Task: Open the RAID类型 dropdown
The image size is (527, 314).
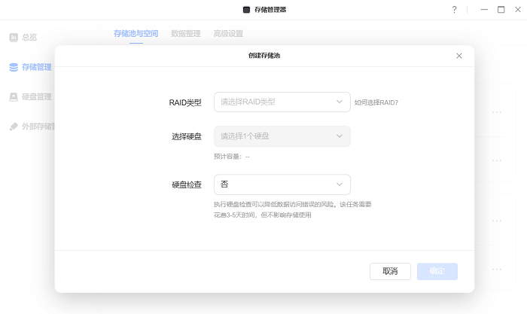Action: (282, 102)
